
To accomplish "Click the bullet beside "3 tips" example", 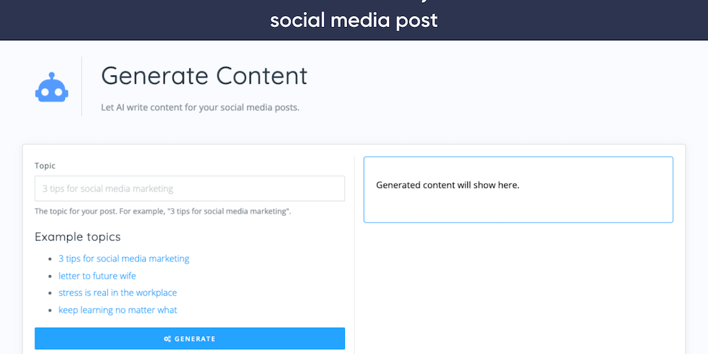I will point(50,259).
